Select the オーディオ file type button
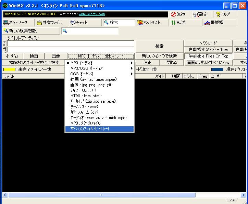248x204 pixels. tap(12, 56)
